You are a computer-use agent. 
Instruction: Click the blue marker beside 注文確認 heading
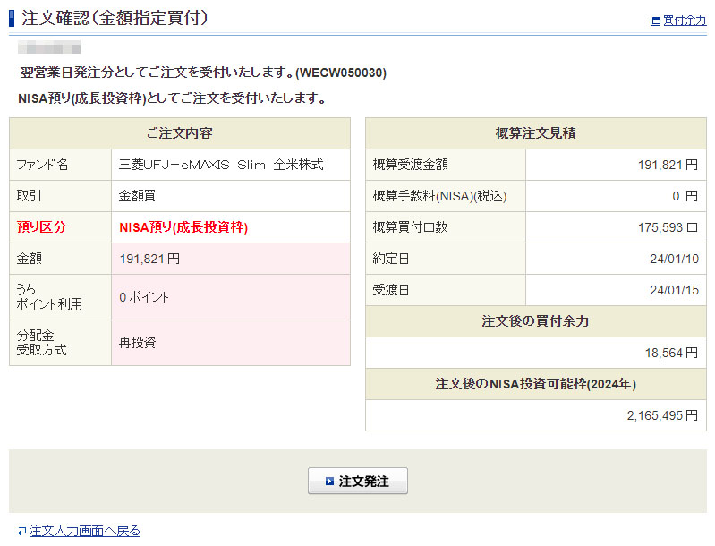click(12, 18)
